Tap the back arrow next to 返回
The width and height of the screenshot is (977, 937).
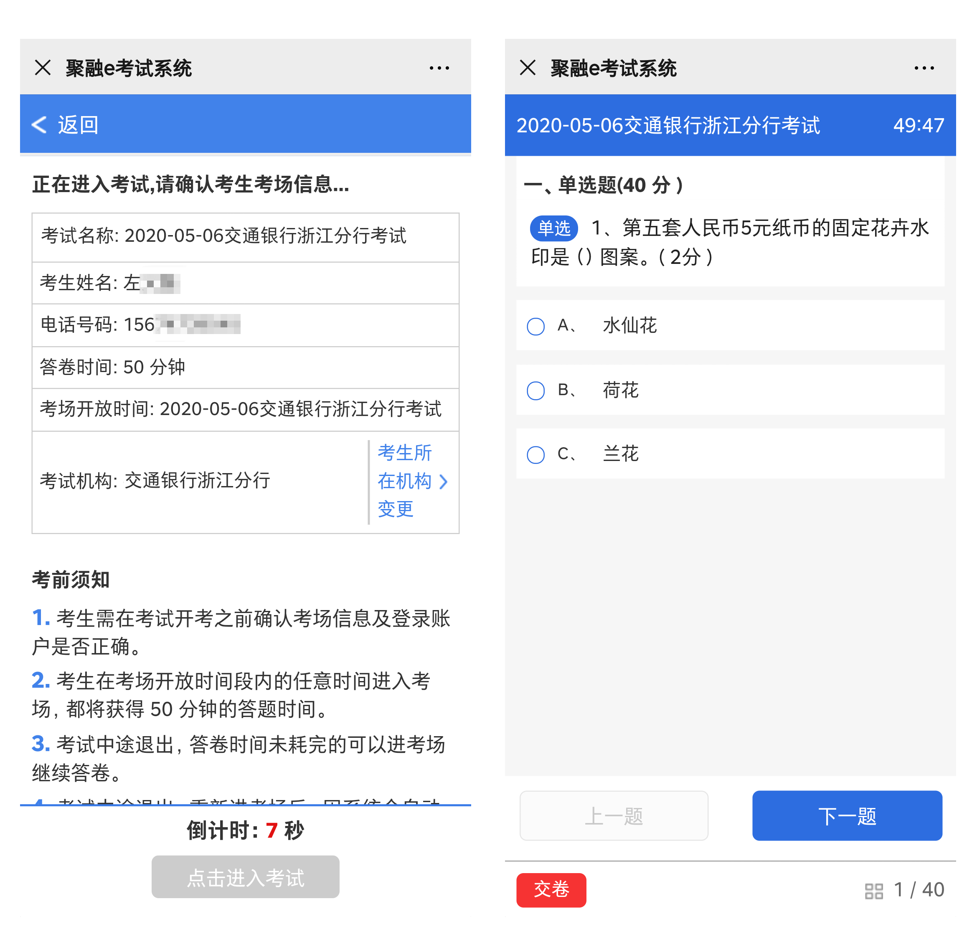point(38,124)
